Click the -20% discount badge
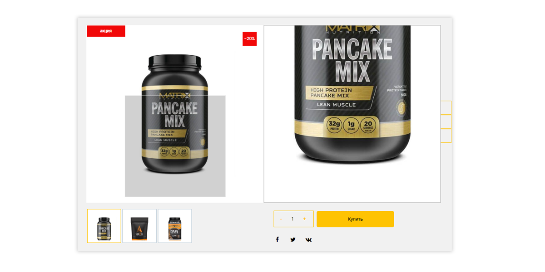This screenshot has height=272, width=545. click(249, 39)
